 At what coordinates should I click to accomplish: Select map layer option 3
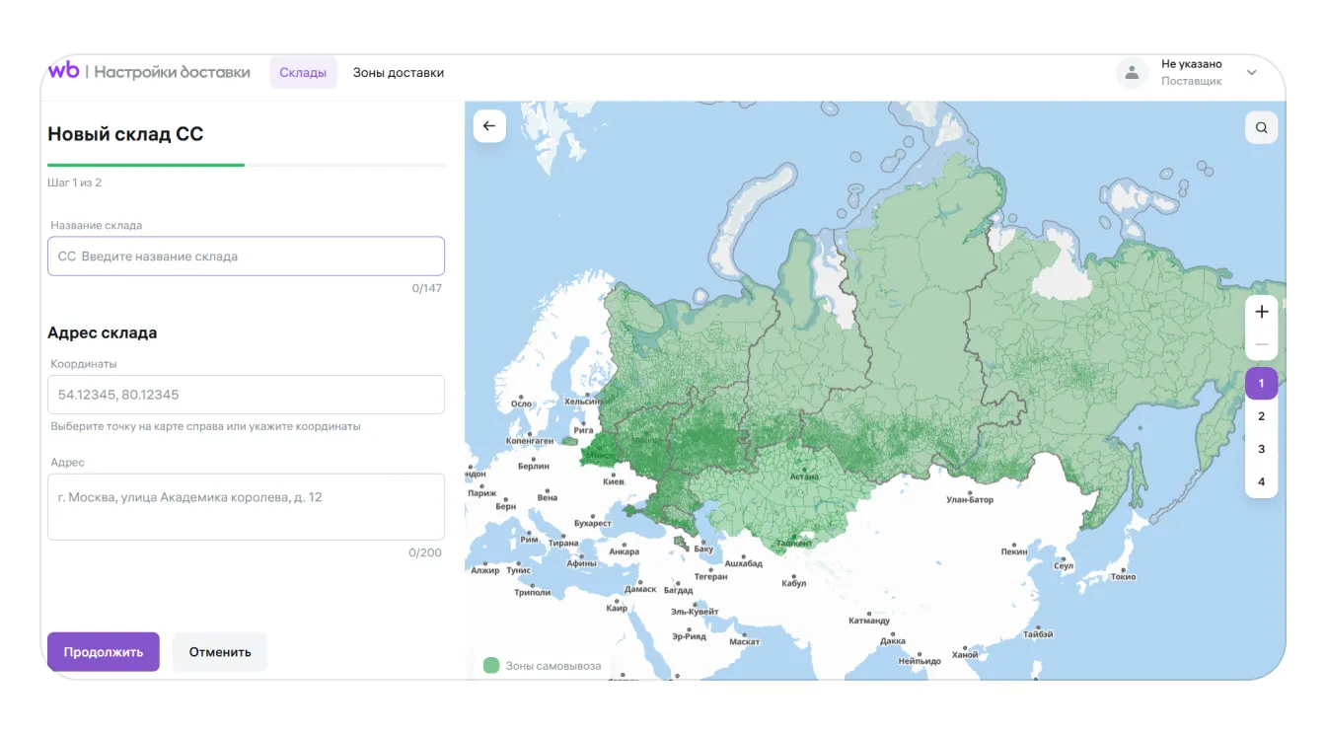(1261, 449)
